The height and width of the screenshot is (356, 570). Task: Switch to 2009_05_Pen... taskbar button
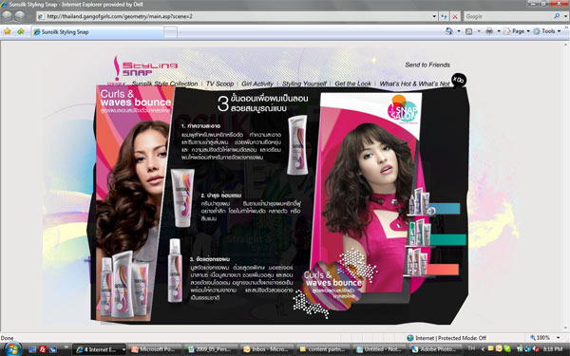tap(211, 349)
